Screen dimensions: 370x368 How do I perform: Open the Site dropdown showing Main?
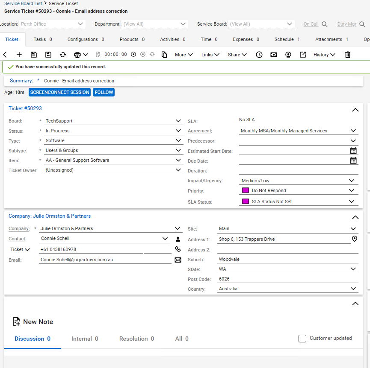pos(288,229)
